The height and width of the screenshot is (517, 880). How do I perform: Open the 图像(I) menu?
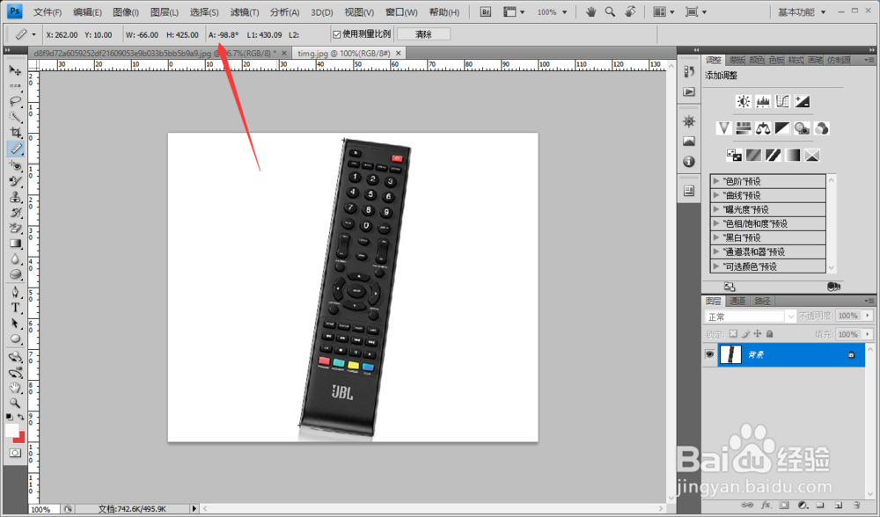tap(126, 11)
